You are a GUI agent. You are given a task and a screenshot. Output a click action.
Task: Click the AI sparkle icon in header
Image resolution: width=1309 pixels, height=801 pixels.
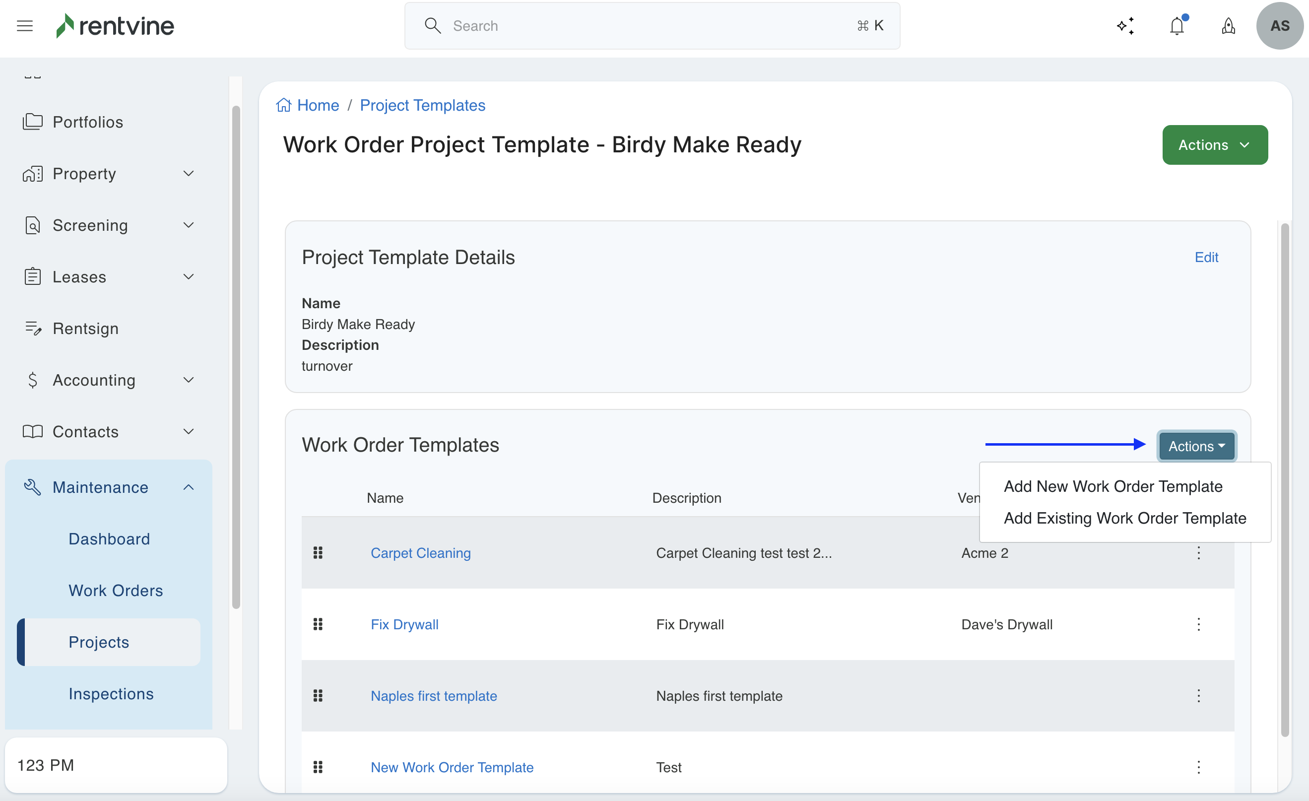click(x=1125, y=25)
